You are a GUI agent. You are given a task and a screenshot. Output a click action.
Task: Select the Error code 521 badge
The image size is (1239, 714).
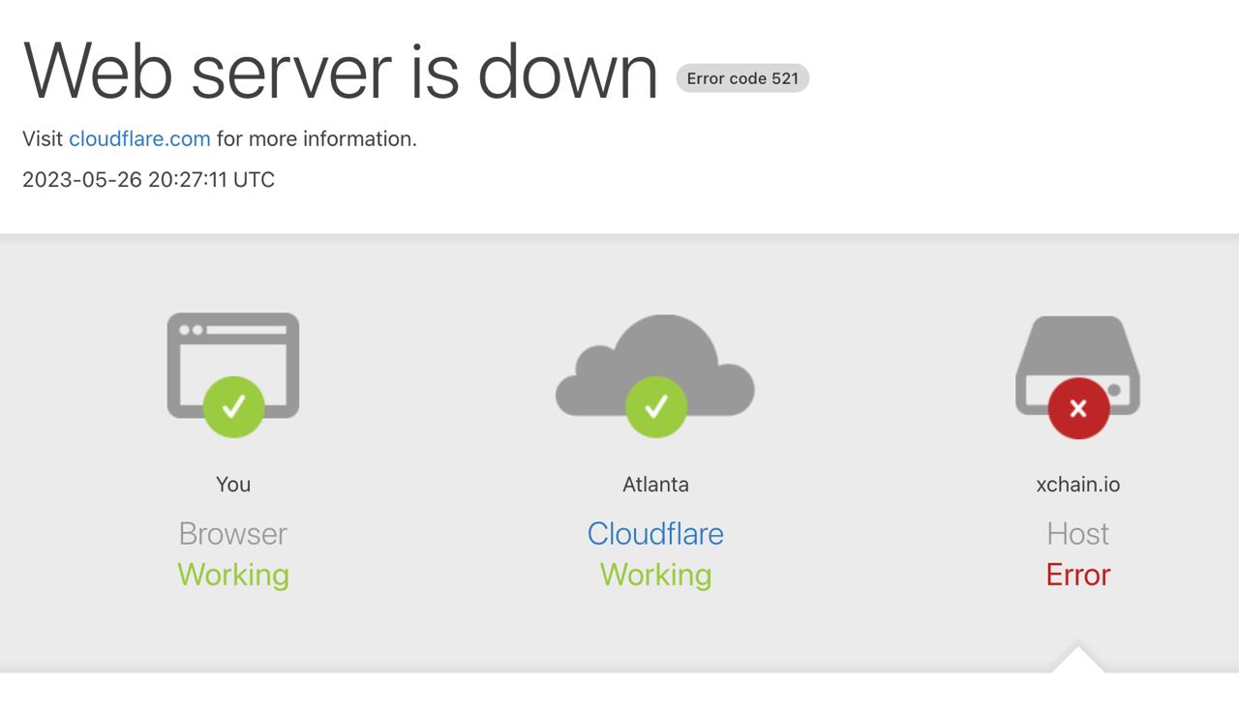pos(742,78)
